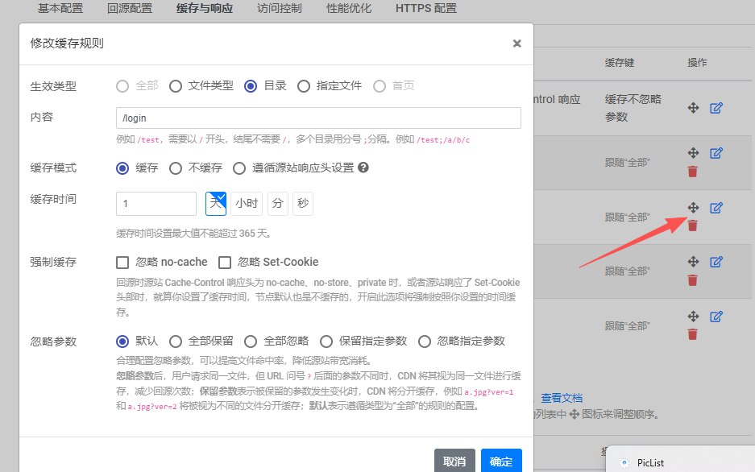The height and width of the screenshot is (472, 755).
Task: Tick the 忽略 Set-Cookie checkbox
Action: [x=225, y=262]
